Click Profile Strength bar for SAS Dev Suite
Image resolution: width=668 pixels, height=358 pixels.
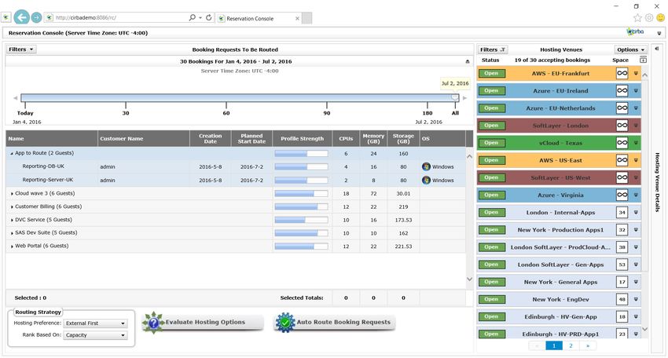[x=302, y=233]
